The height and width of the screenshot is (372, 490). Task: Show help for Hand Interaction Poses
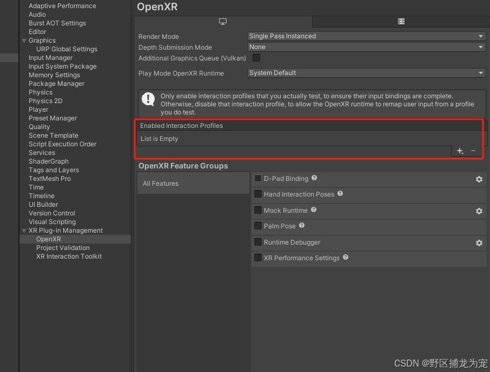tap(340, 193)
